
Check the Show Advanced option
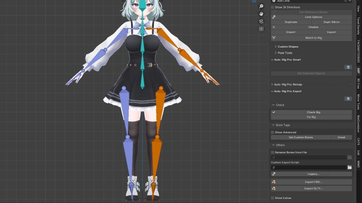point(273,132)
